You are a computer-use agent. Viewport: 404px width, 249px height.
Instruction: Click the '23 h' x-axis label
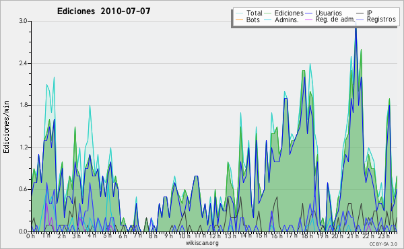[383, 236]
